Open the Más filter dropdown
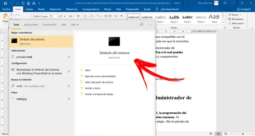255x136 pixels. 75,25
